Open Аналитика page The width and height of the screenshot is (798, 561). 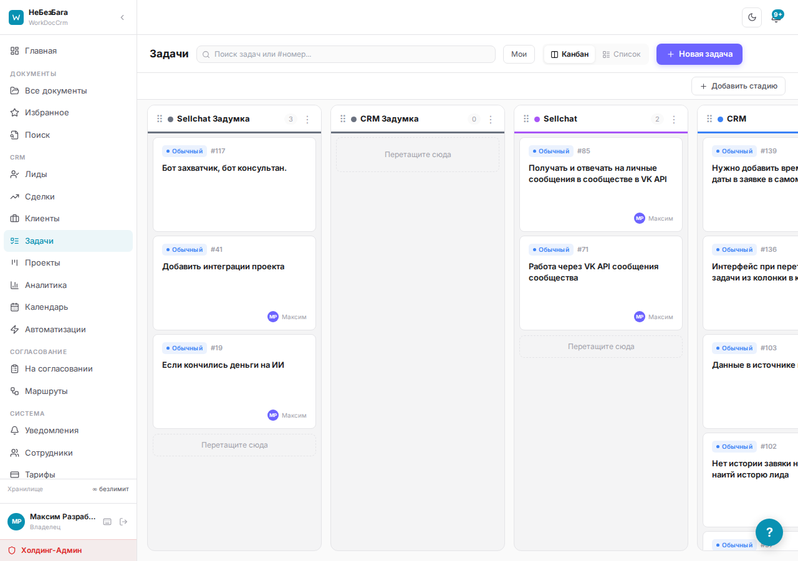click(x=68, y=285)
